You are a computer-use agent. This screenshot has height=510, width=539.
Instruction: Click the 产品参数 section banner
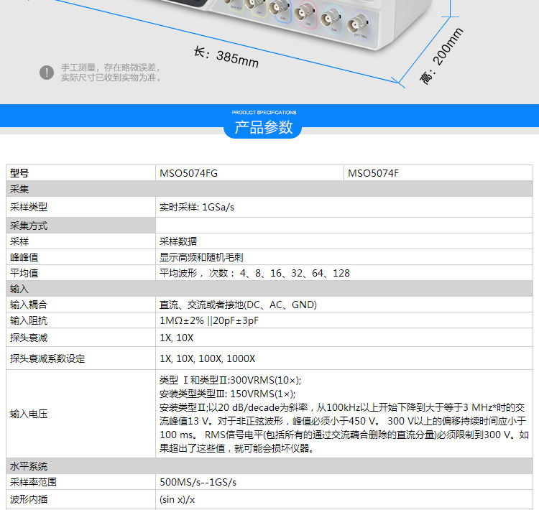point(264,128)
